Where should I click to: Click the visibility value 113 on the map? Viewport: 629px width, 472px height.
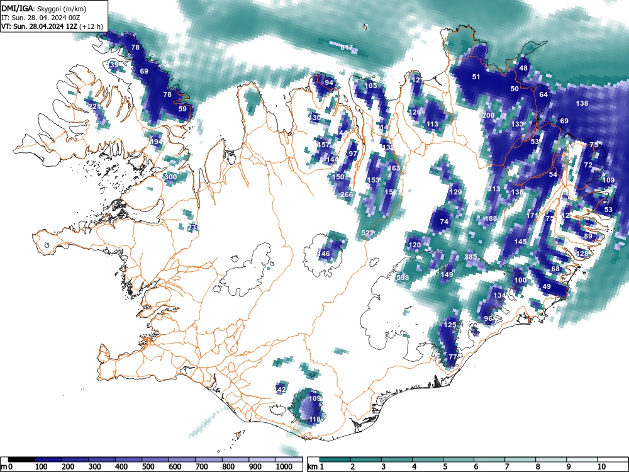pyautogui.click(x=432, y=124)
